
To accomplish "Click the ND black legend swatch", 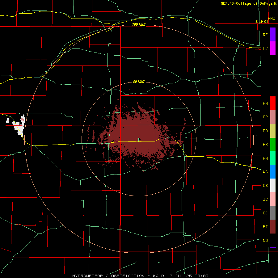I will tap(273, 240).
